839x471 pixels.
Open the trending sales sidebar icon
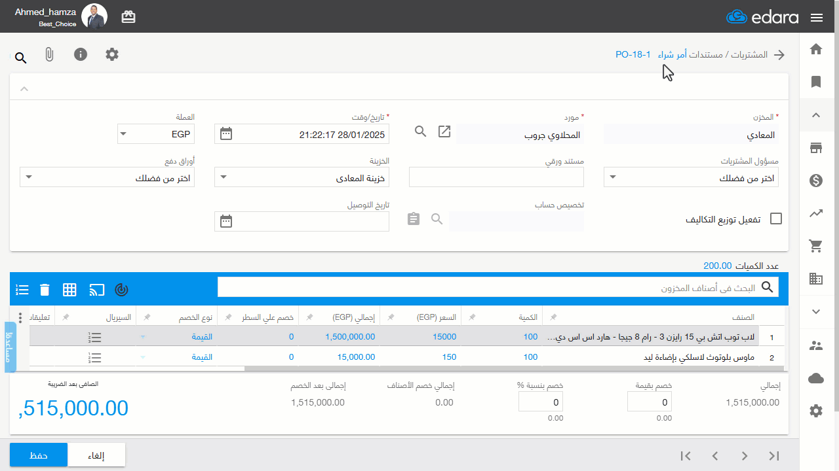(816, 213)
